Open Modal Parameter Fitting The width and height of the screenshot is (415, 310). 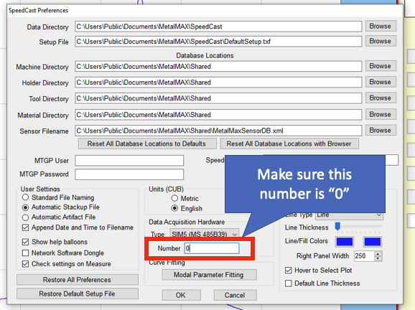[x=209, y=275]
